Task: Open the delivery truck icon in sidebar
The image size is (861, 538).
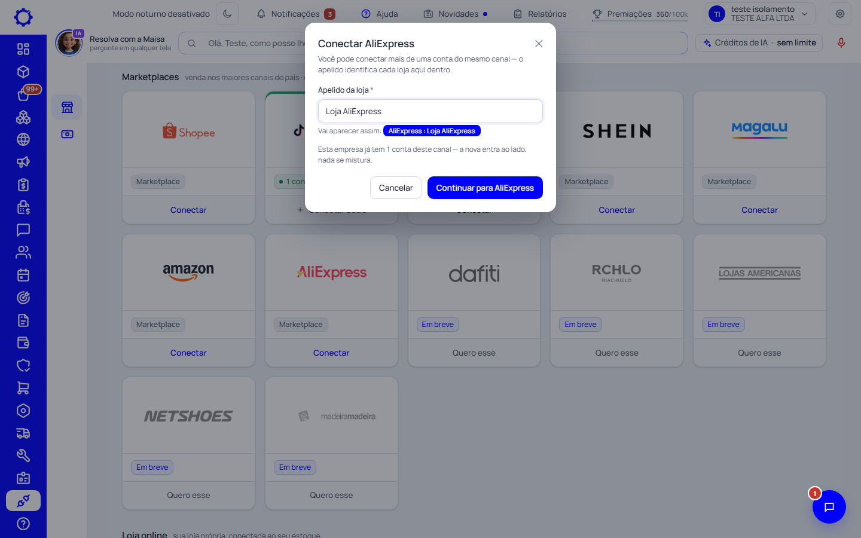Action: (23, 433)
